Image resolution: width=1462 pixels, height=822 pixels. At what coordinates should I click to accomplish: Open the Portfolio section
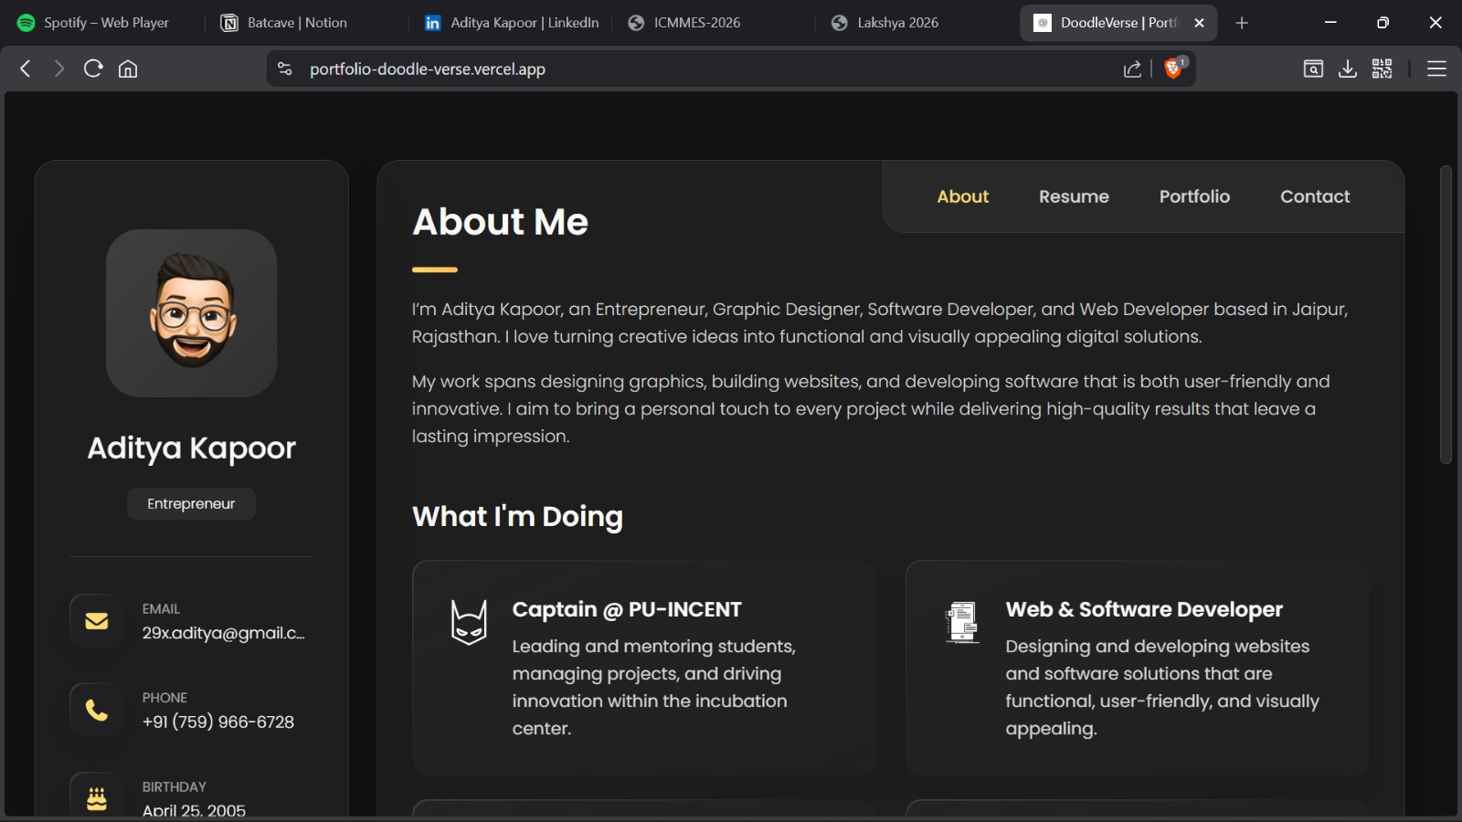1194,196
